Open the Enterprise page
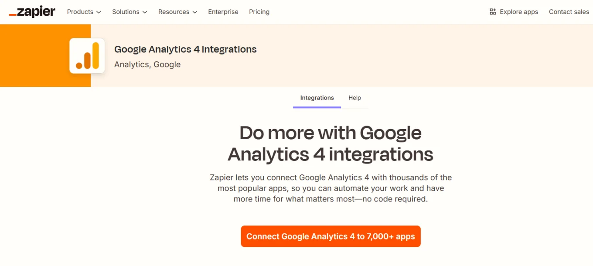The image size is (593, 266). [223, 12]
